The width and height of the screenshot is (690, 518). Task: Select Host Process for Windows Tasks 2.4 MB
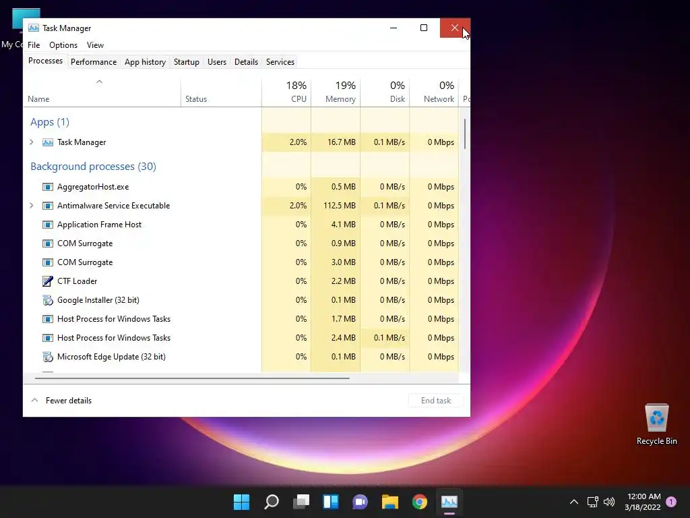coord(241,338)
